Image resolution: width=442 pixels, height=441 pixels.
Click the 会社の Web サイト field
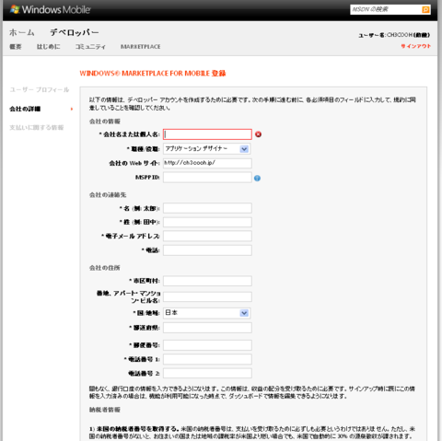click(x=207, y=163)
